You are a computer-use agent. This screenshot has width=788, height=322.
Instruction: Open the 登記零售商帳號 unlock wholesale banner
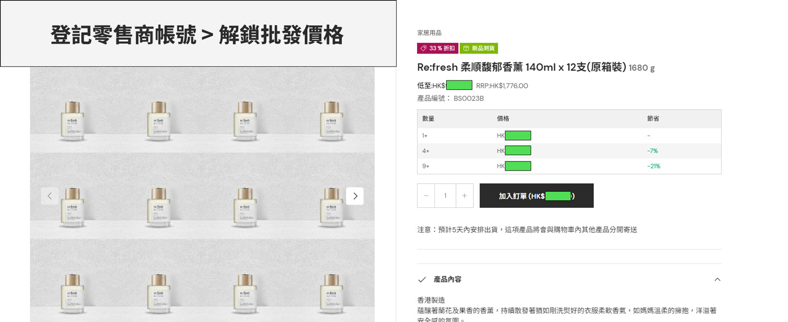tap(198, 34)
